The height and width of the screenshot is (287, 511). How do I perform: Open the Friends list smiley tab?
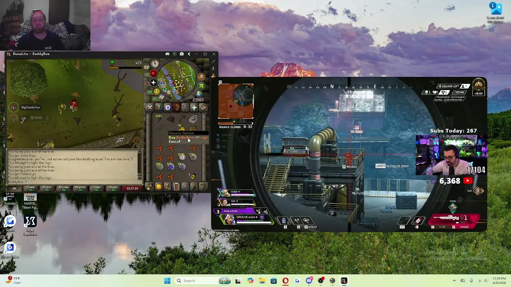click(159, 187)
